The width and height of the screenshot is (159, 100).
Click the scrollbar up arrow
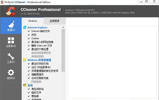(x=63, y=27)
